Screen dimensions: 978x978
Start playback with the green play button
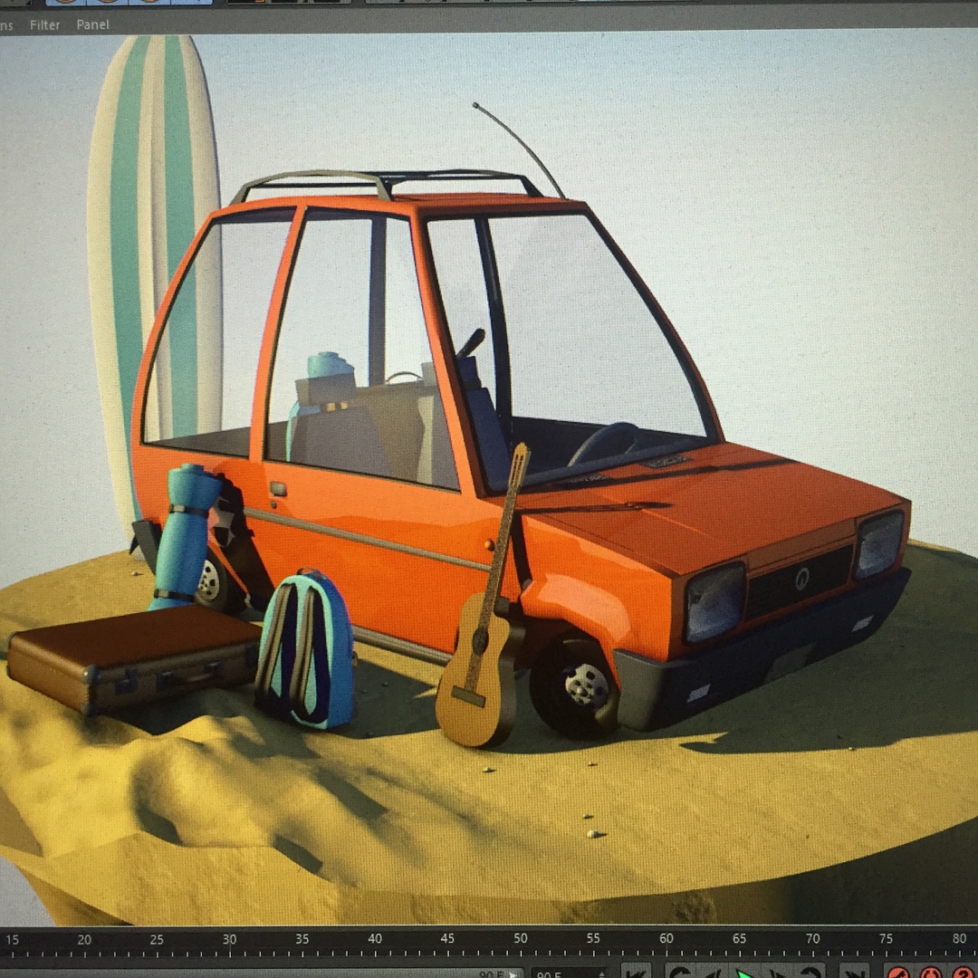pyautogui.click(x=744, y=973)
